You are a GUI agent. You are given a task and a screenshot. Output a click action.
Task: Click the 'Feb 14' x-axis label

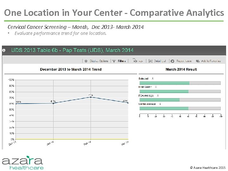(x=87, y=143)
